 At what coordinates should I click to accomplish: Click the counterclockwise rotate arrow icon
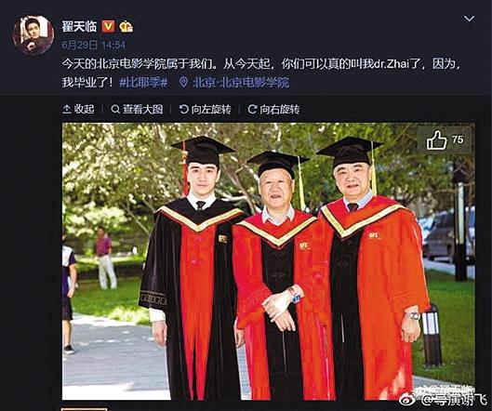pos(183,109)
